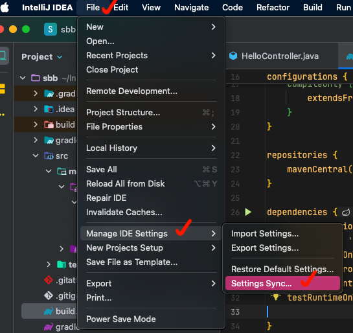Place cursor on repositories line
Viewport: 353px width, 333px height.
pyautogui.click(x=302, y=155)
